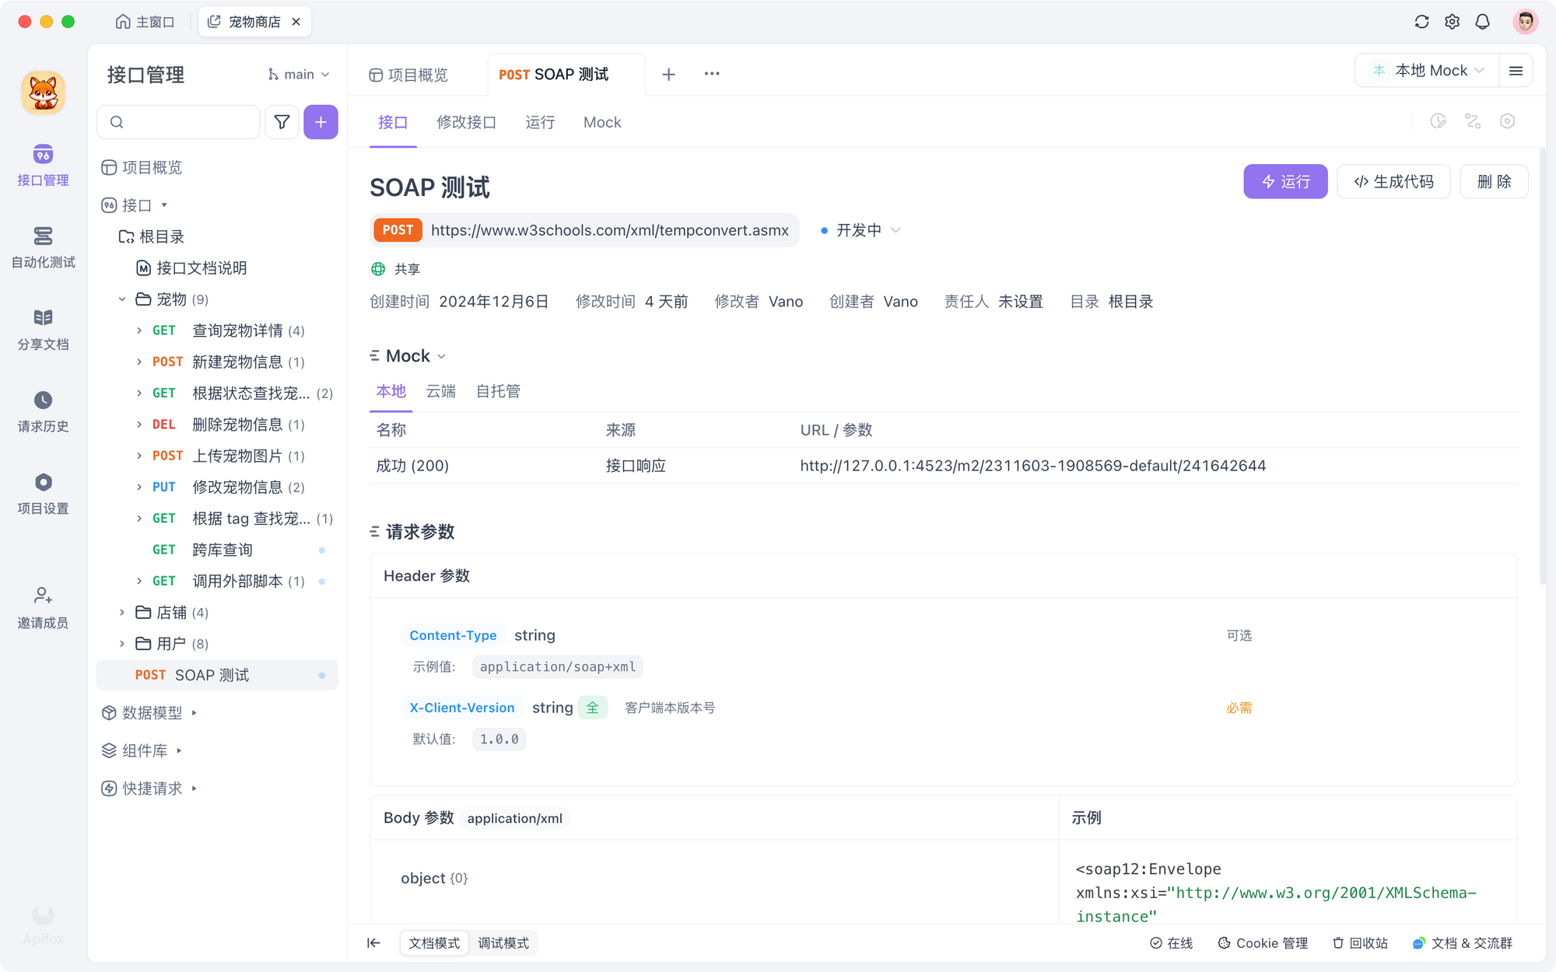
Task: Open 自动化测试 in the sidebar
Action: coord(43,247)
